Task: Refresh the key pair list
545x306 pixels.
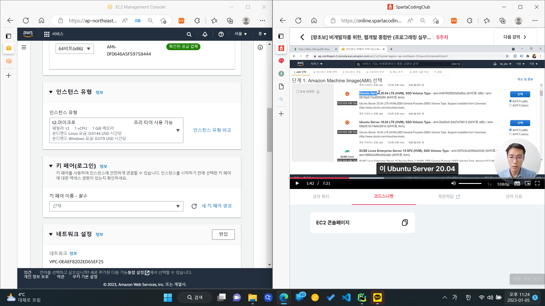Action: tap(194, 206)
